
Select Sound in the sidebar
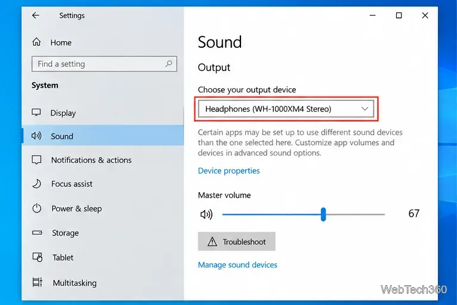click(103, 136)
